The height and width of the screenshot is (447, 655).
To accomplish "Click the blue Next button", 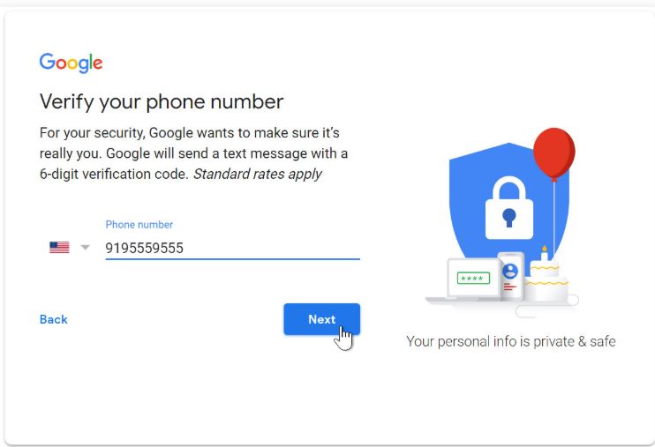I will 321,319.
